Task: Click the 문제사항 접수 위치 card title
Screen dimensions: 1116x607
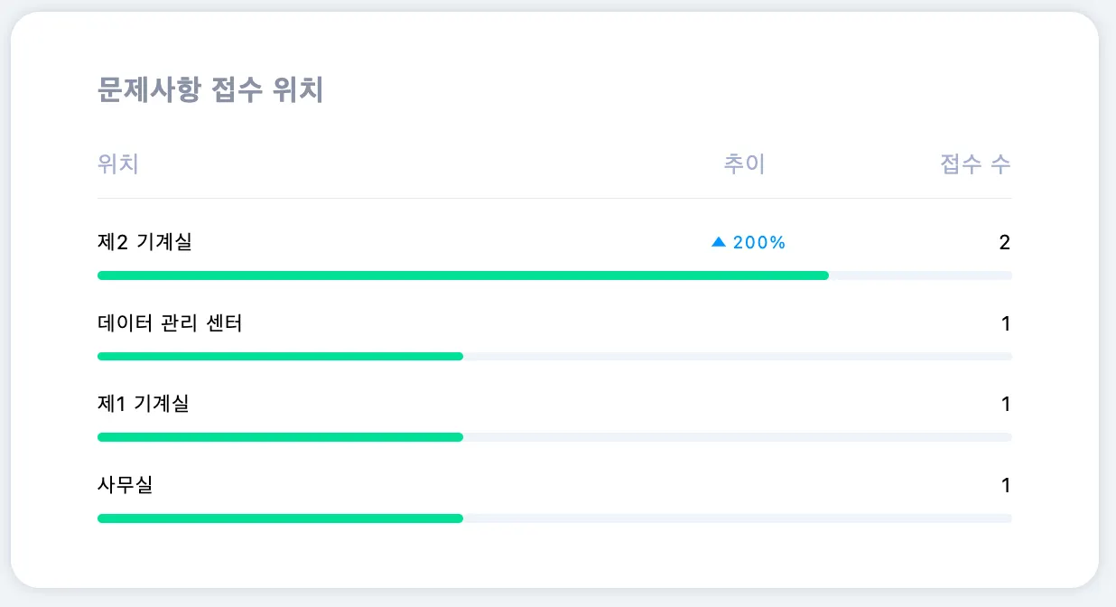Action: [209, 90]
